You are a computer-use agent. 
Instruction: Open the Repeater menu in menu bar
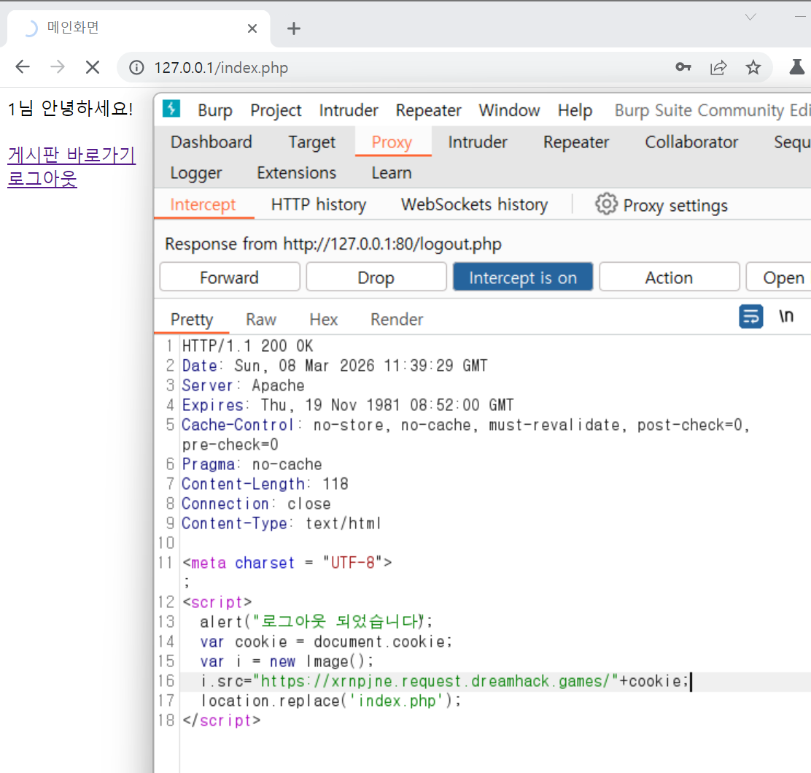coord(428,110)
